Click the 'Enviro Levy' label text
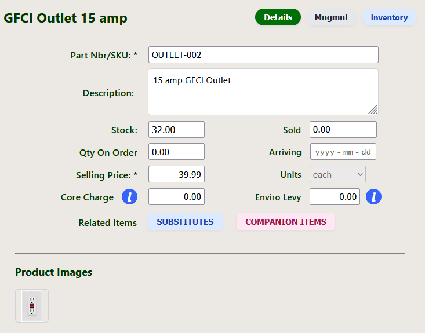Viewport: 425px width, 333px height. tap(278, 197)
